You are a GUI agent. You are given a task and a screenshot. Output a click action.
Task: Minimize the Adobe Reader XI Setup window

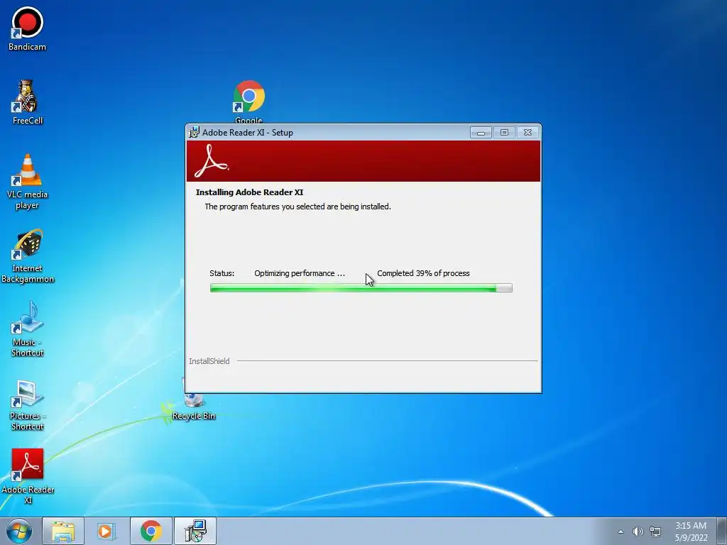[x=481, y=133]
